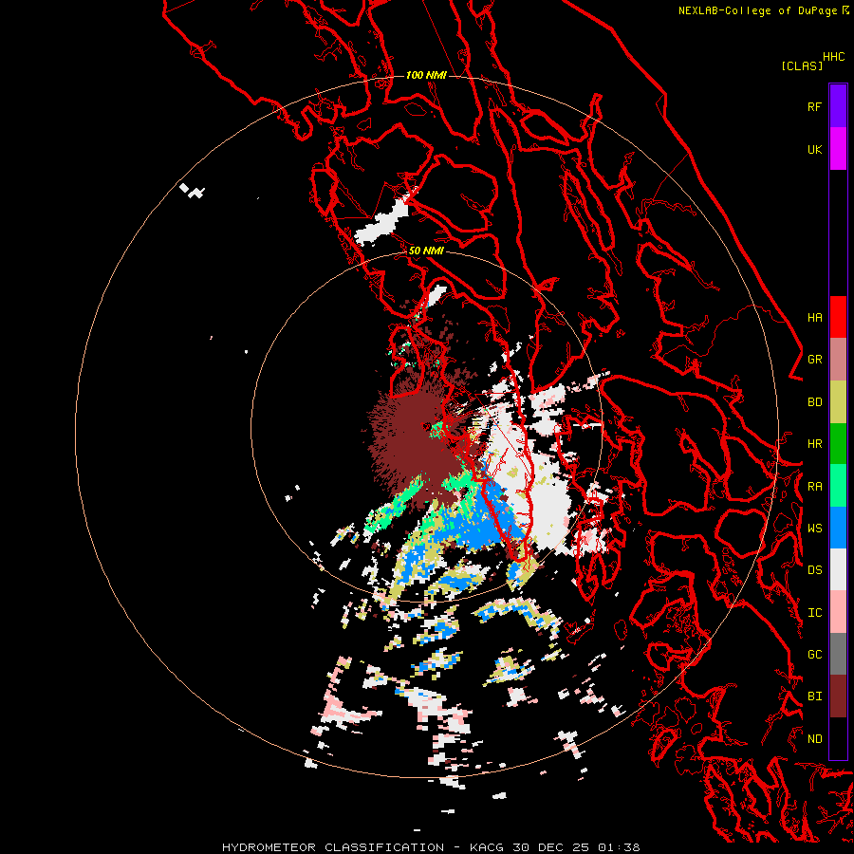Click the 'HA' legend label
Image resolution: width=854 pixels, height=854 pixels.
tap(815, 317)
